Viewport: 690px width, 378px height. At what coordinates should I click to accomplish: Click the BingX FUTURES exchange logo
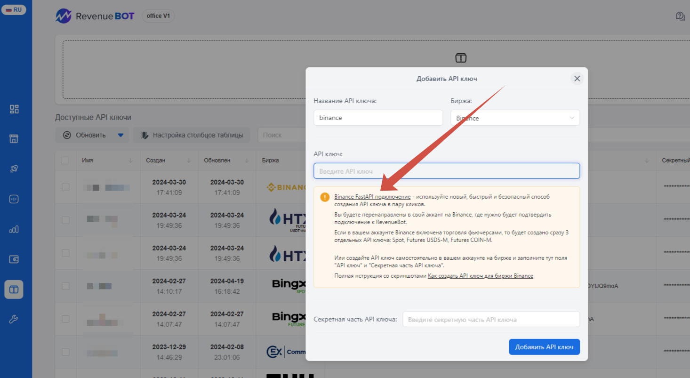(x=289, y=319)
